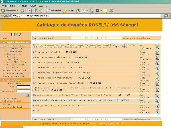Viewport: 171px width, 128px height.
Task: Open the Edition menu
Action: pyautogui.click(x=13, y=6)
